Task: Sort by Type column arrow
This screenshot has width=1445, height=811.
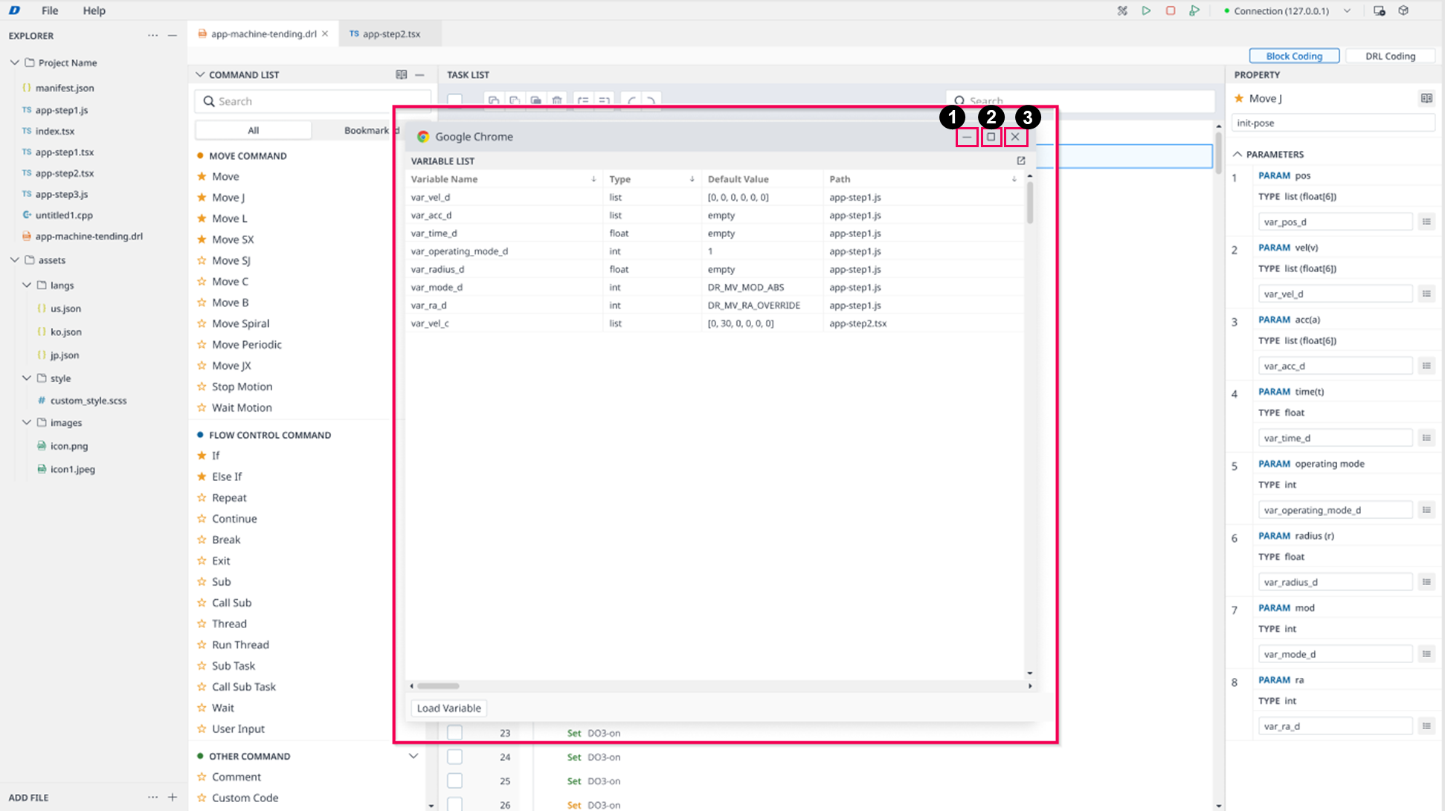Action: pyautogui.click(x=692, y=179)
